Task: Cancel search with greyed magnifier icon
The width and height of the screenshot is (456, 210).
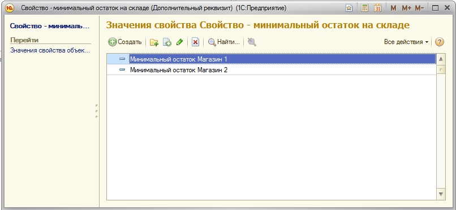Action: click(x=252, y=42)
